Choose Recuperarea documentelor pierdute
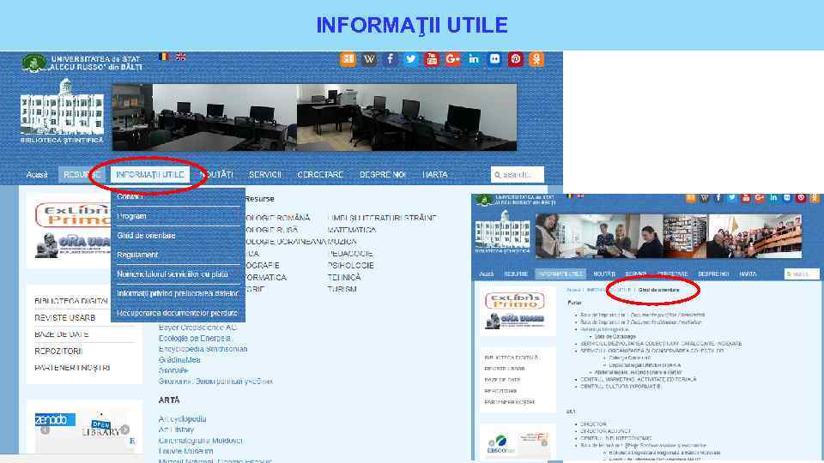Viewport: 824px width, 463px height. (178, 313)
